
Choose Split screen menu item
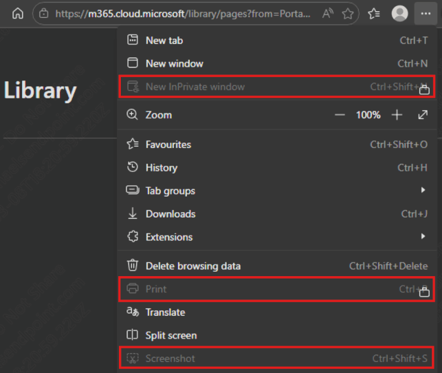pyautogui.click(x=170, y=335)
